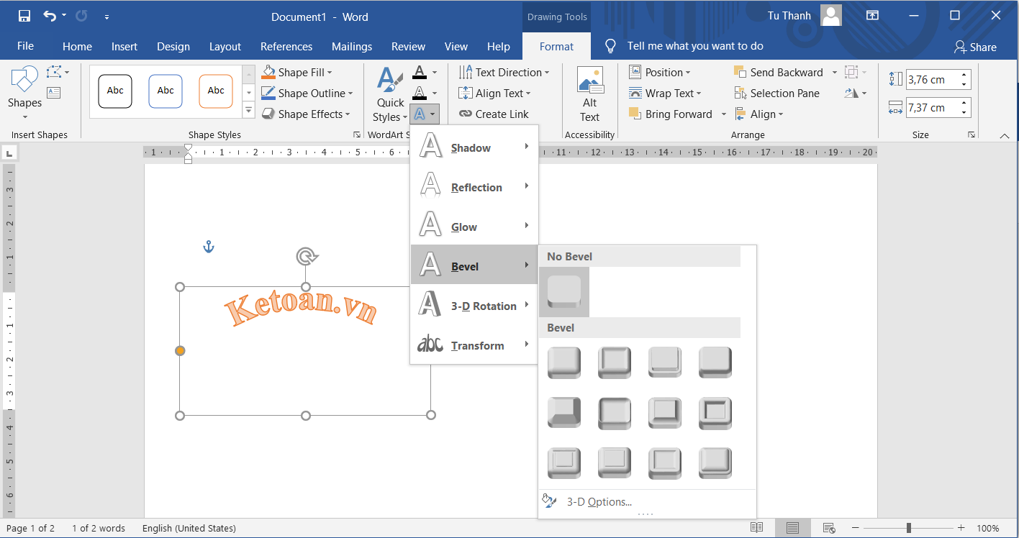Click the Save icon in title bar

24,16
